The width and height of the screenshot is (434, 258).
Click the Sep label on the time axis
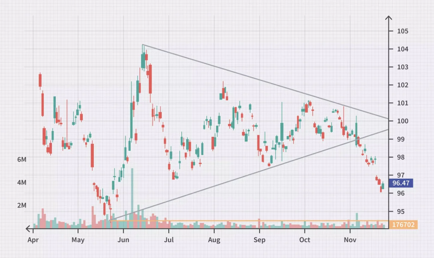pos(259,240)
